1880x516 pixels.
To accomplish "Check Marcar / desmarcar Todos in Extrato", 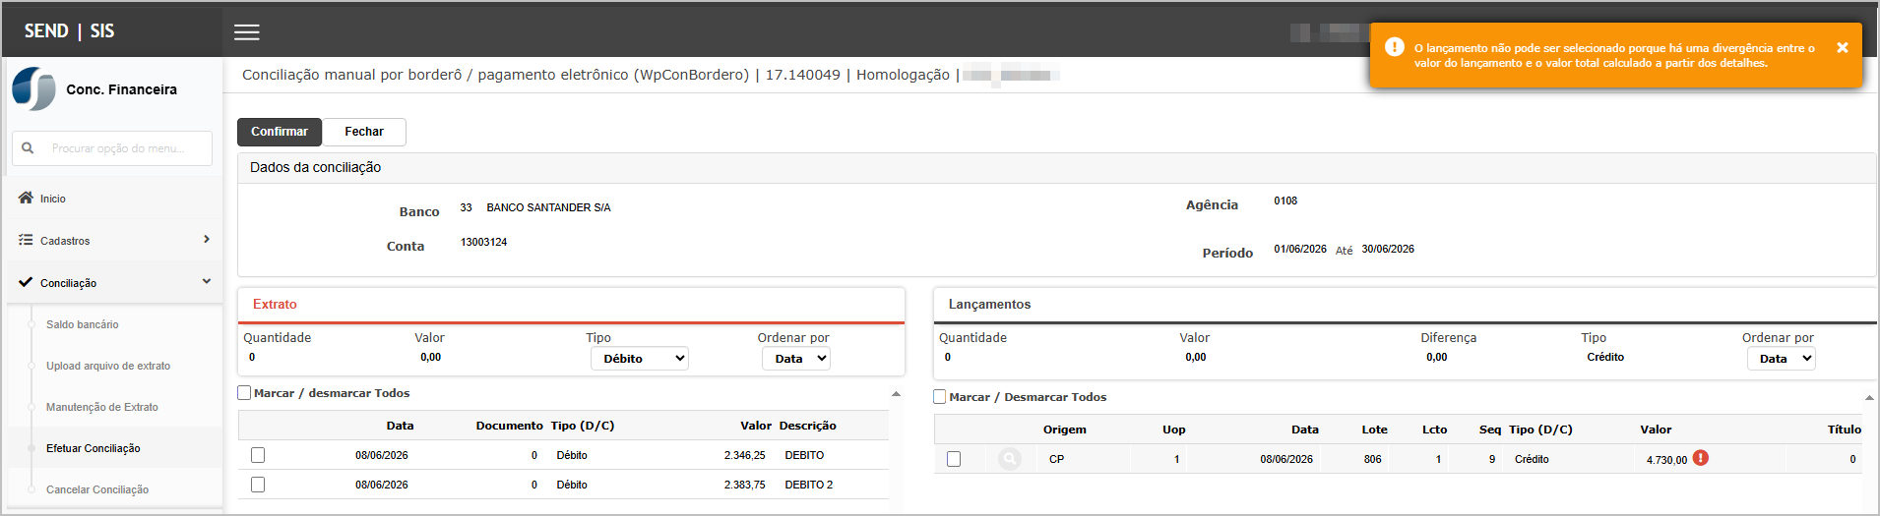I will [x=244, y=393].
